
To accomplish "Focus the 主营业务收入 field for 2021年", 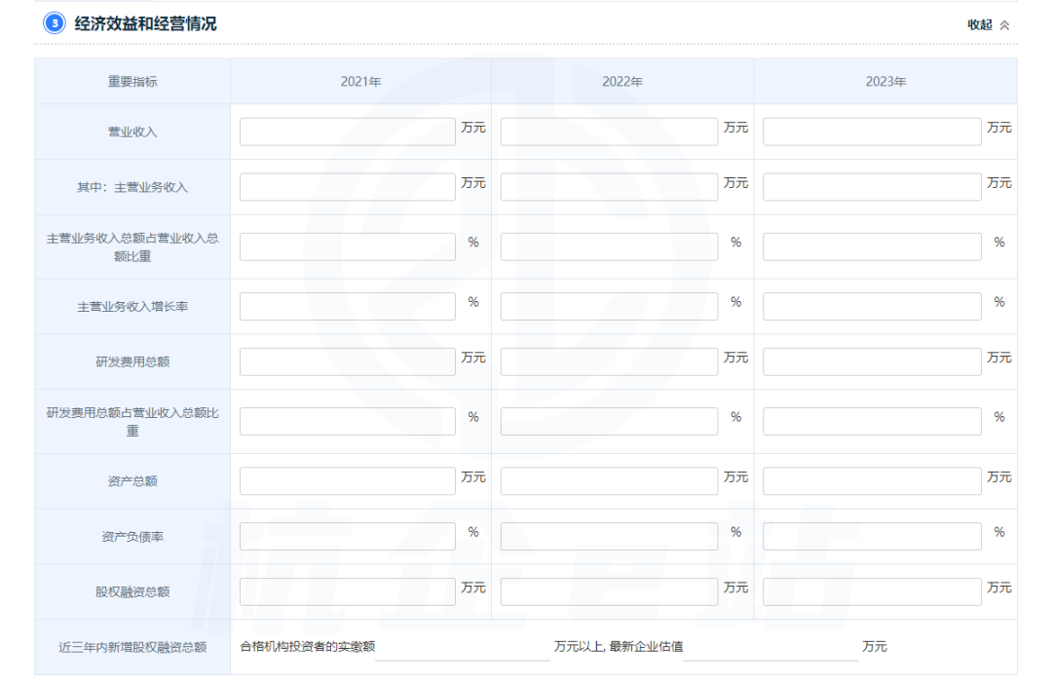I will (348, 187).
